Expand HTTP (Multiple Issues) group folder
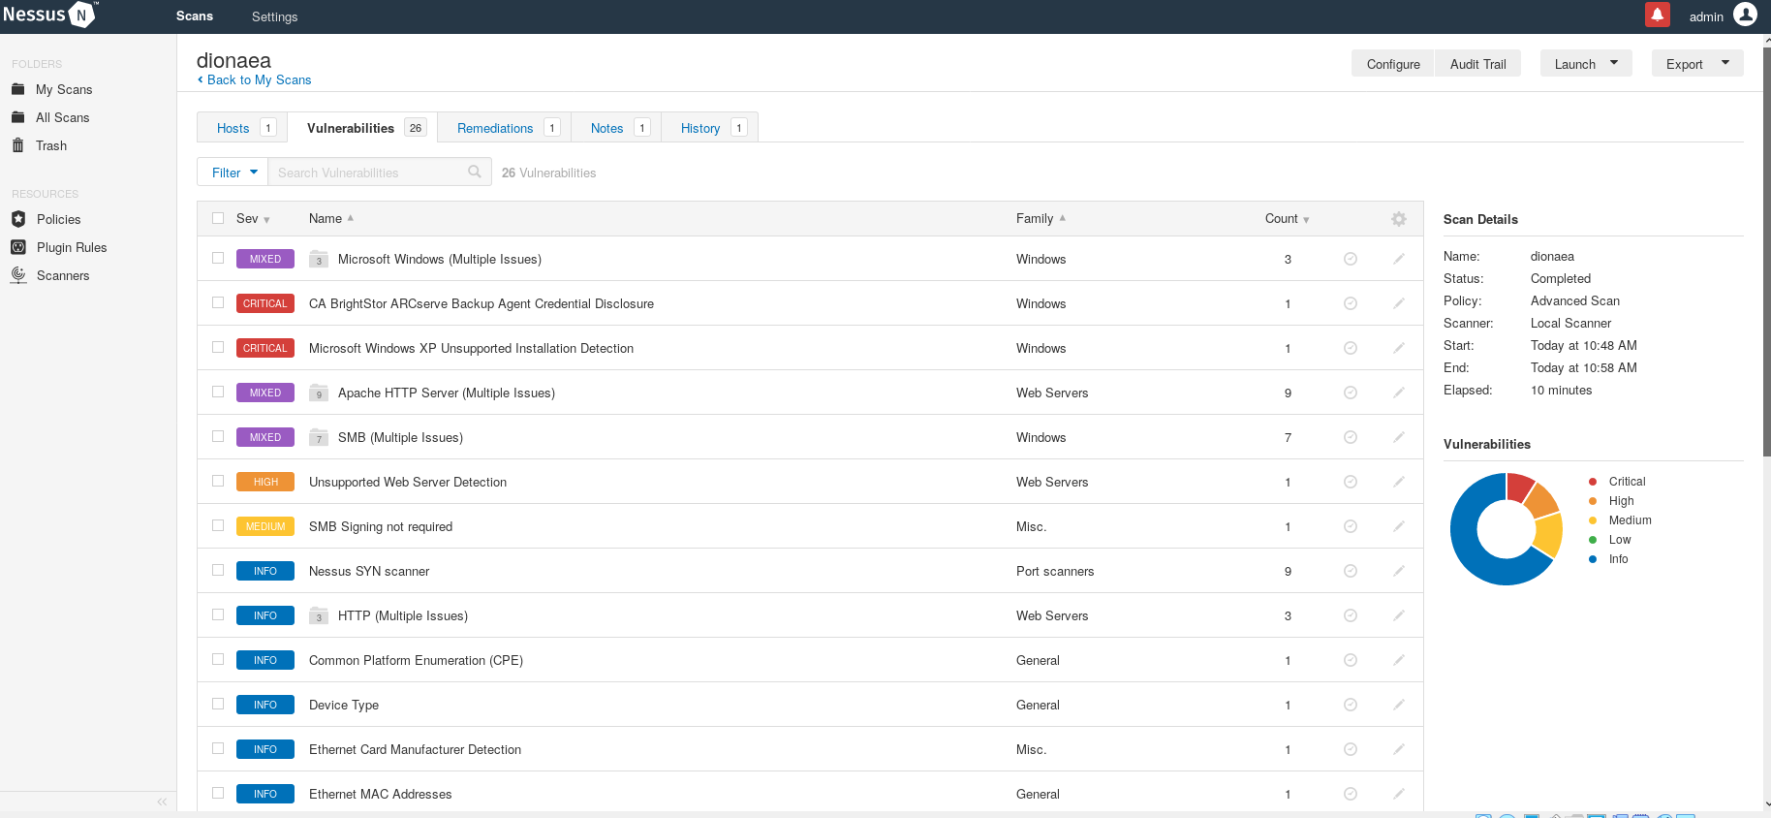 [x=319, y=615]
